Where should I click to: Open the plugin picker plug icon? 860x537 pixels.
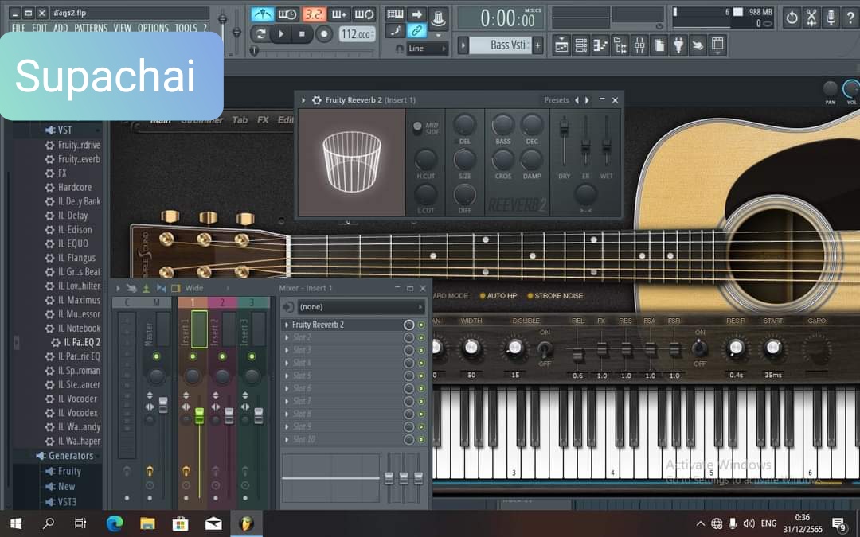(678, 45)
